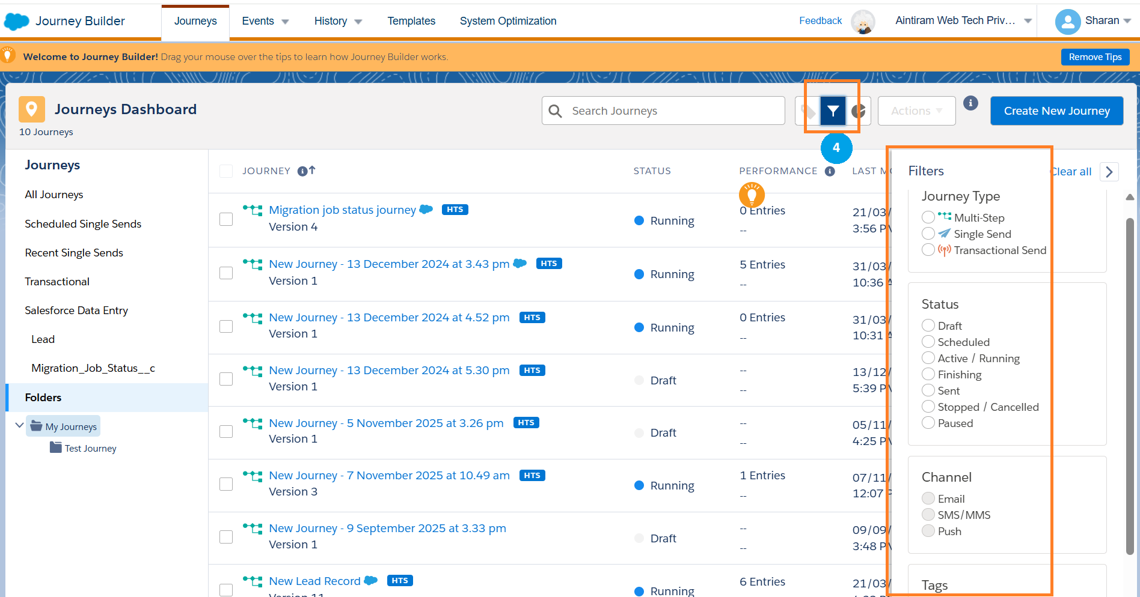
Task: Click the Create New Journey button
Action: coord(1056,111)
